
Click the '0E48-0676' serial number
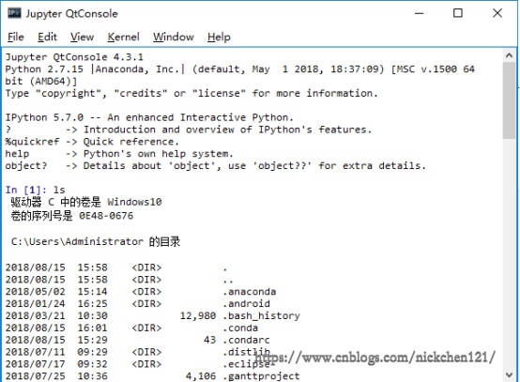click(106, 216)
